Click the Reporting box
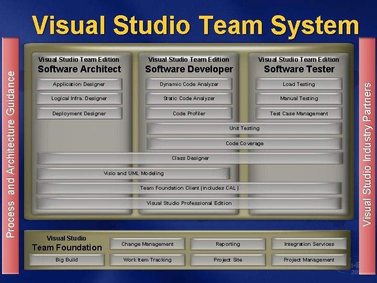 tap(228, 244)
